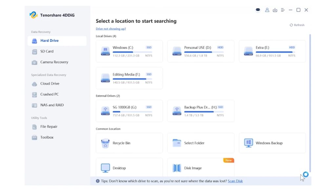
Task: Click the Windows (C:) drive icon
Action: point(105,51)
